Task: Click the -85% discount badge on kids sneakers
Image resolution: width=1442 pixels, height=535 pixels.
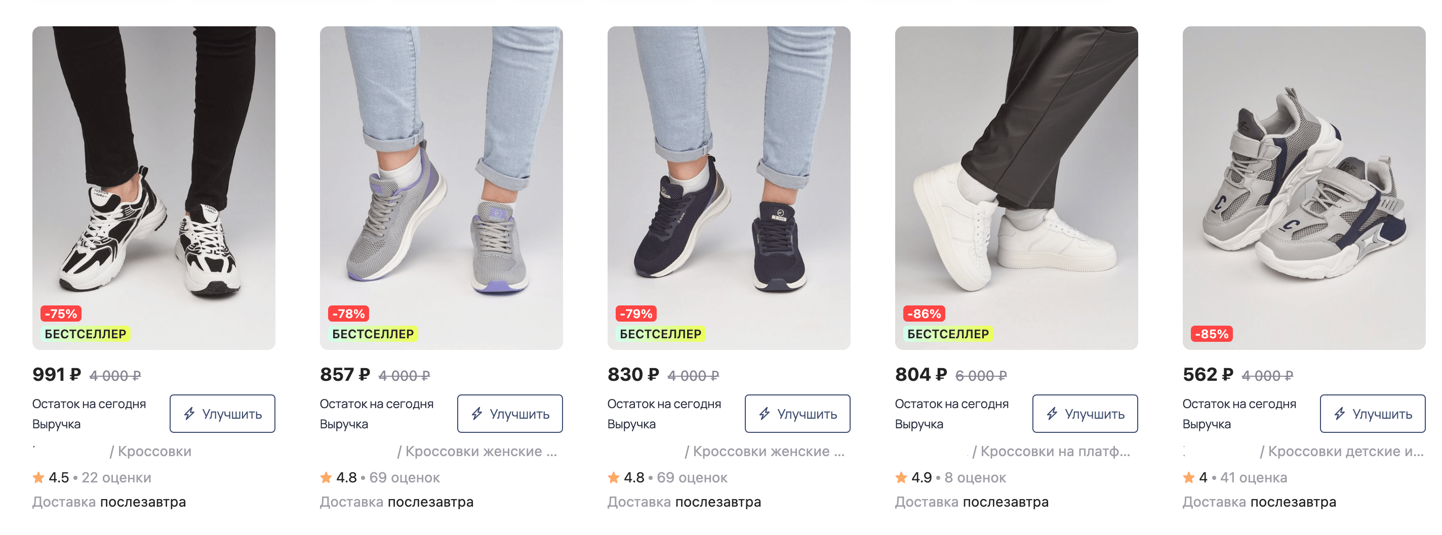Action: click(1212, 334)
